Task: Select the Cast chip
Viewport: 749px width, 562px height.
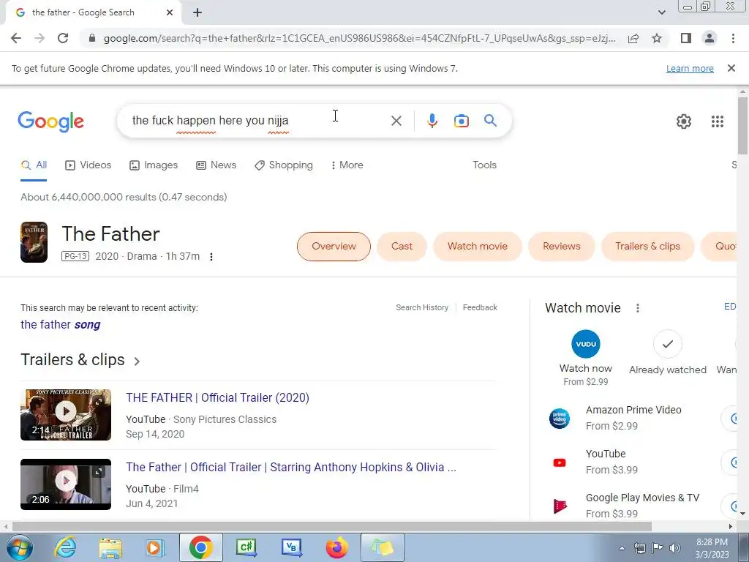Action: [x=402, y=247]
